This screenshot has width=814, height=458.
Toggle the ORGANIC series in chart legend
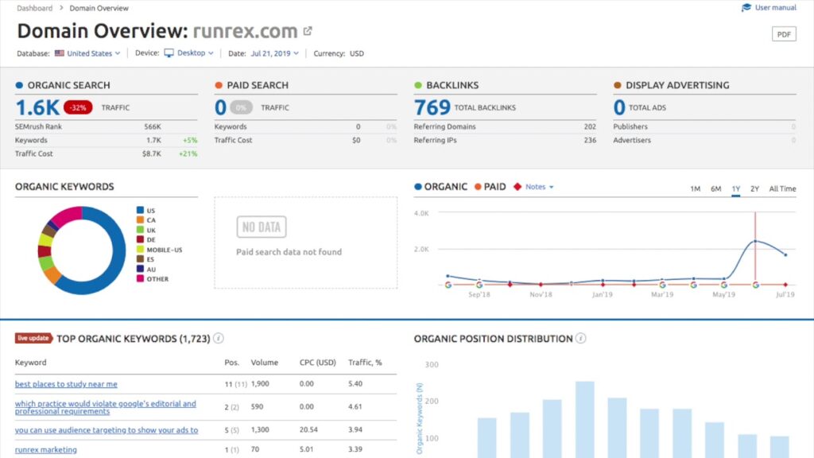(440, 186)
